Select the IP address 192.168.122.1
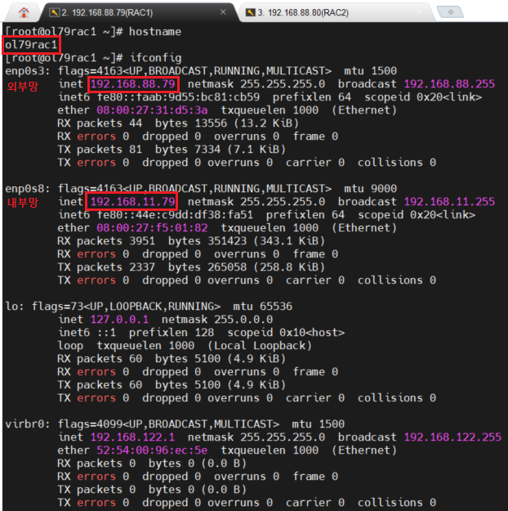The width and height of the screenshot is (508, 511). click(x=132, y=437)
